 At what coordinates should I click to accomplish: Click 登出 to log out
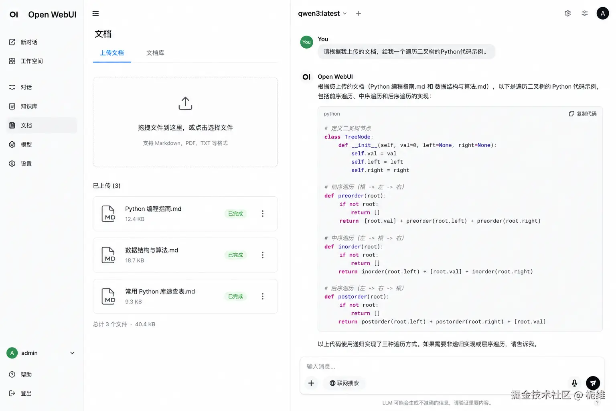(26, 393)
